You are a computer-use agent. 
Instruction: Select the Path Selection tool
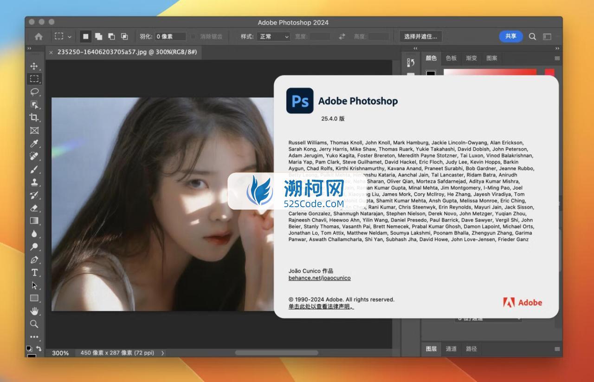[x=34, y=285]
